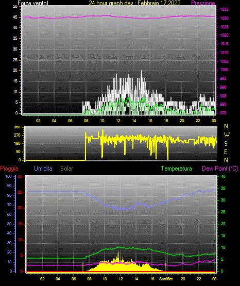Click the 45 value on wind speed axis
Viewport: 240px width, 286px height.
(15, 17)
